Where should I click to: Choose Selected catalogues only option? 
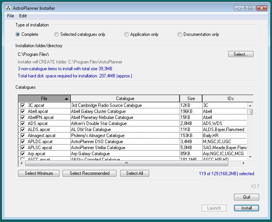pos(57,34)
